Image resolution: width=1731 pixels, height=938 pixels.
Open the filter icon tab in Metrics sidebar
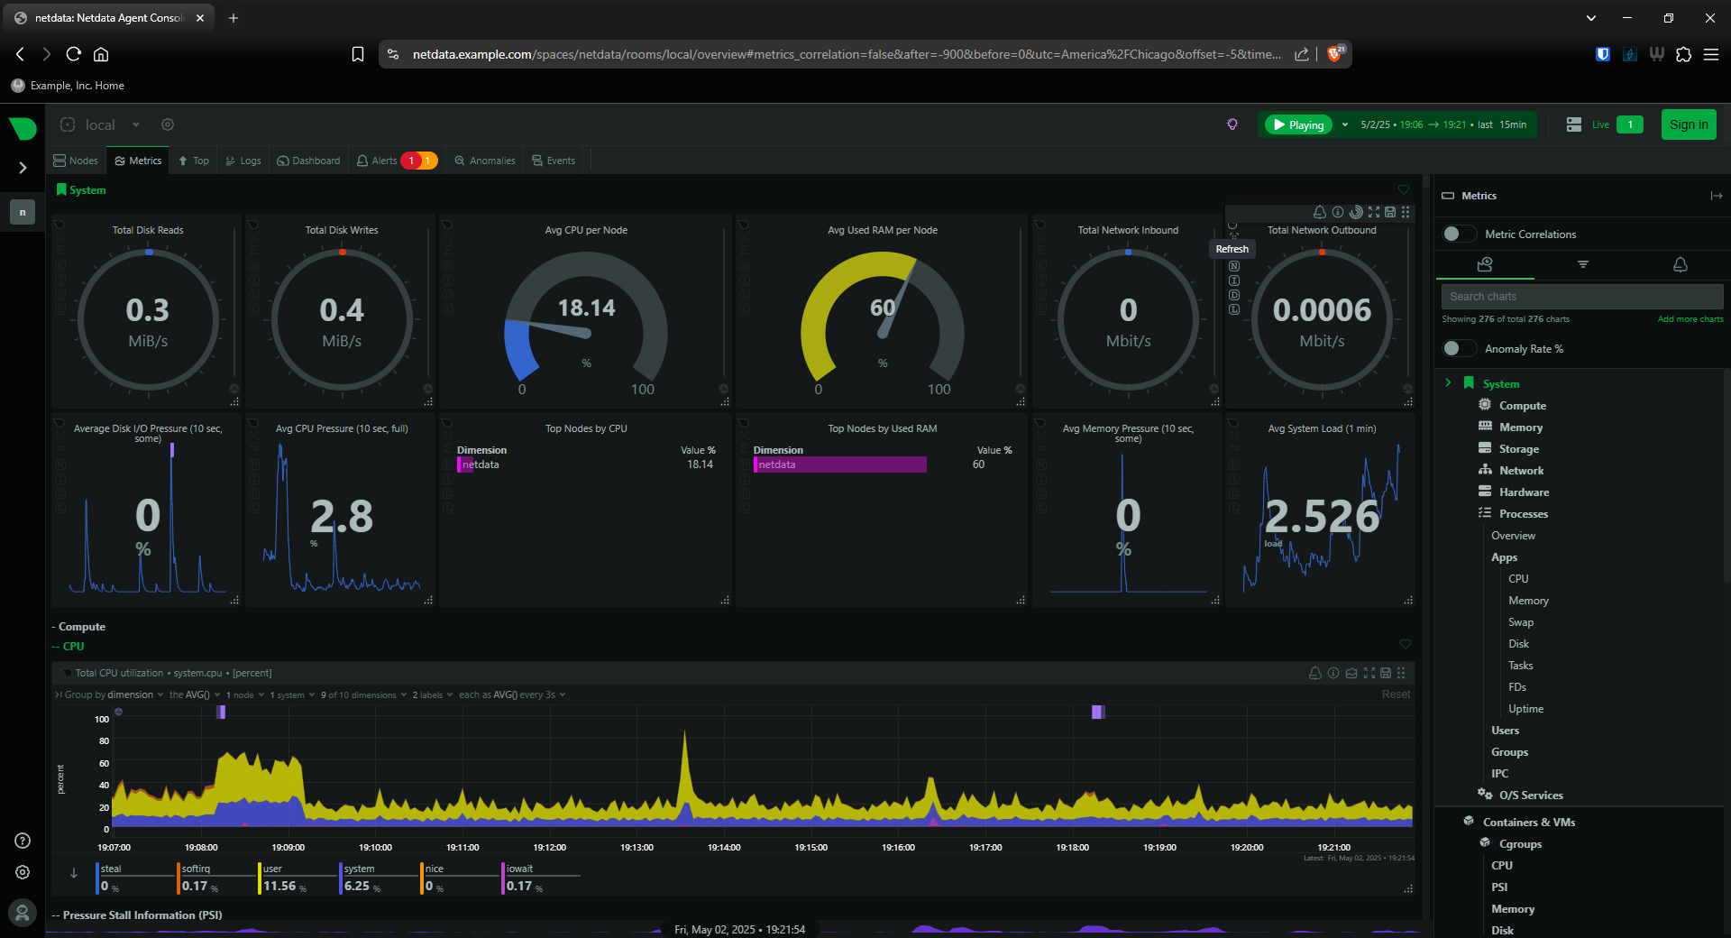click(1582, 264)
